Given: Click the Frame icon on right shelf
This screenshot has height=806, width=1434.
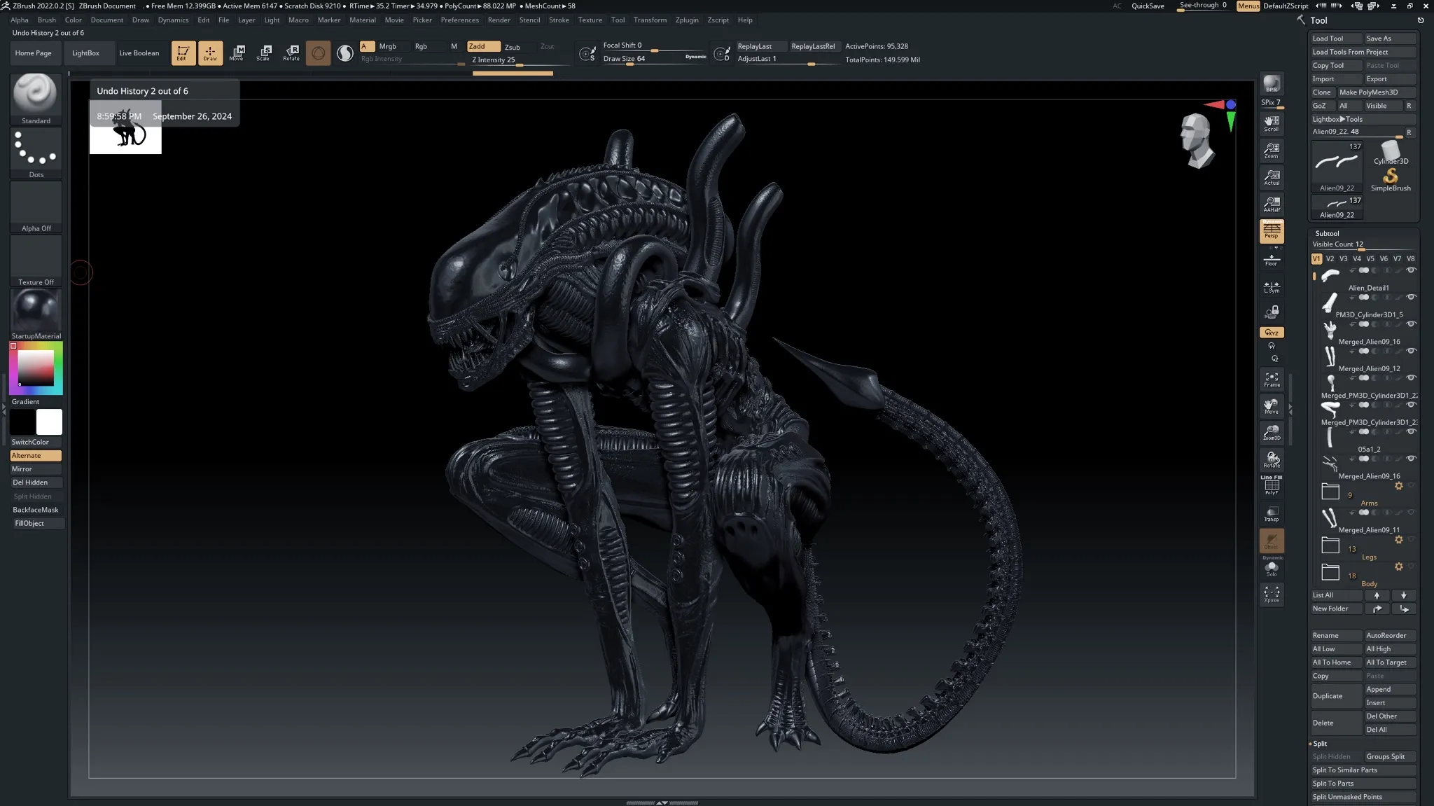Looking at the screenshot, I should coord(1272,380).
